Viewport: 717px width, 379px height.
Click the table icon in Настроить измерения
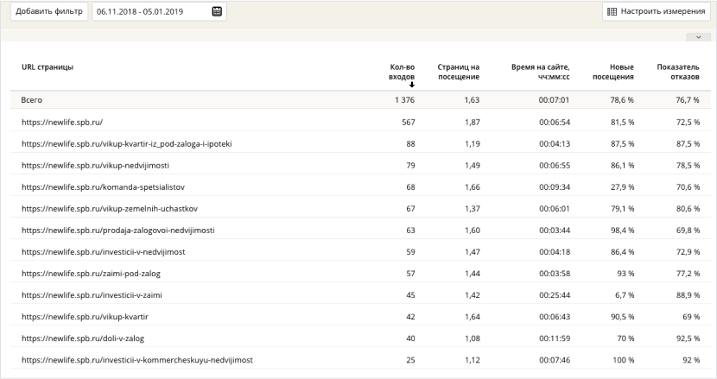pos(612,11)
